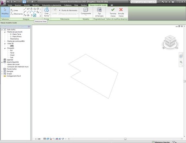This screenshot has height=143, width=186.
Task: Select the Circle draw tool
Action: pyautogui.click(x=38, y=9)
